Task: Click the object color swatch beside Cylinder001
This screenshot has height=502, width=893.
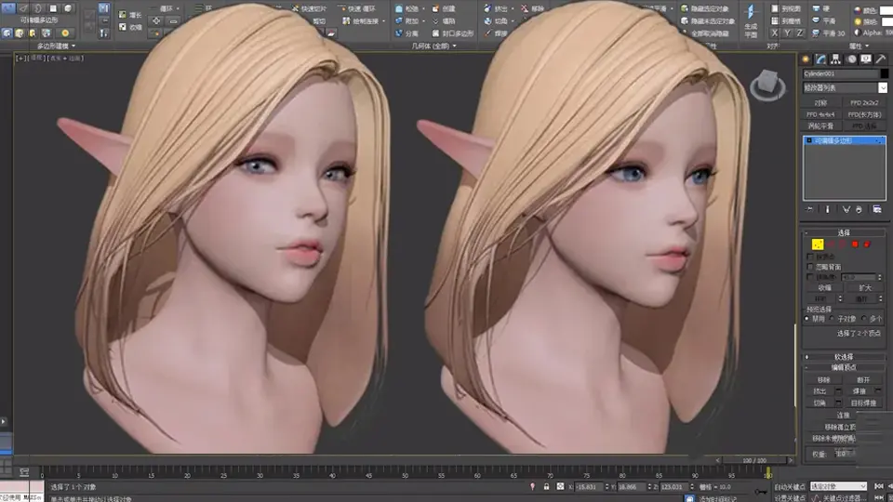Action: click(884, 74)
